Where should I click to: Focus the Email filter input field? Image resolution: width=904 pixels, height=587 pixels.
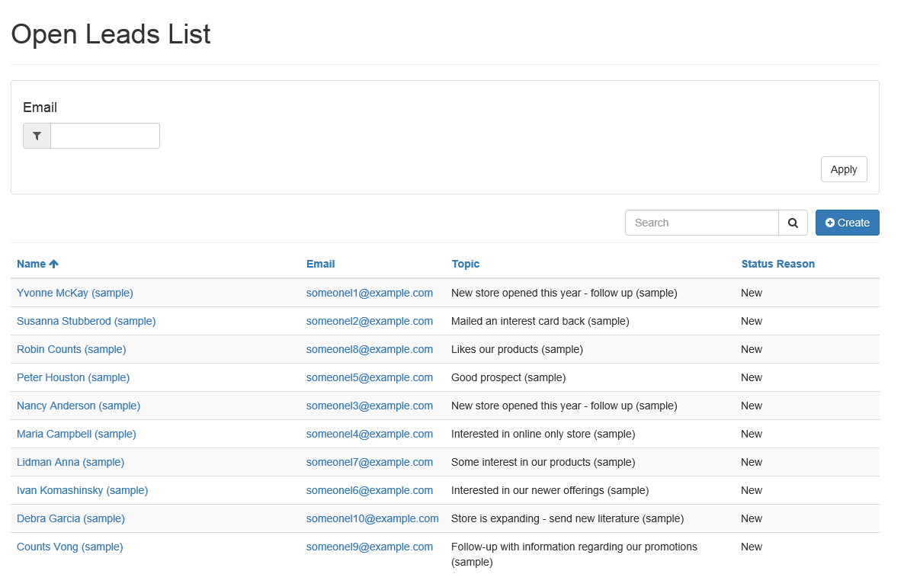tap(105, 136)
